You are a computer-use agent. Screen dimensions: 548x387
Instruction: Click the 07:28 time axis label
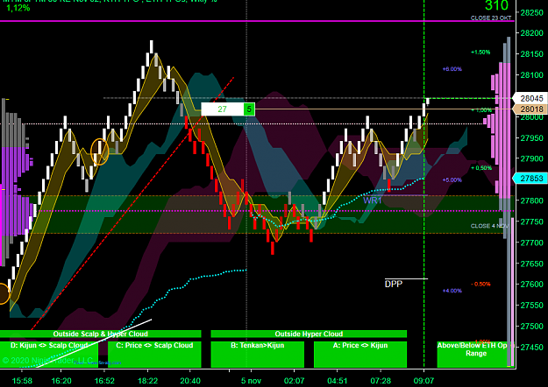[x=381, y=381]
